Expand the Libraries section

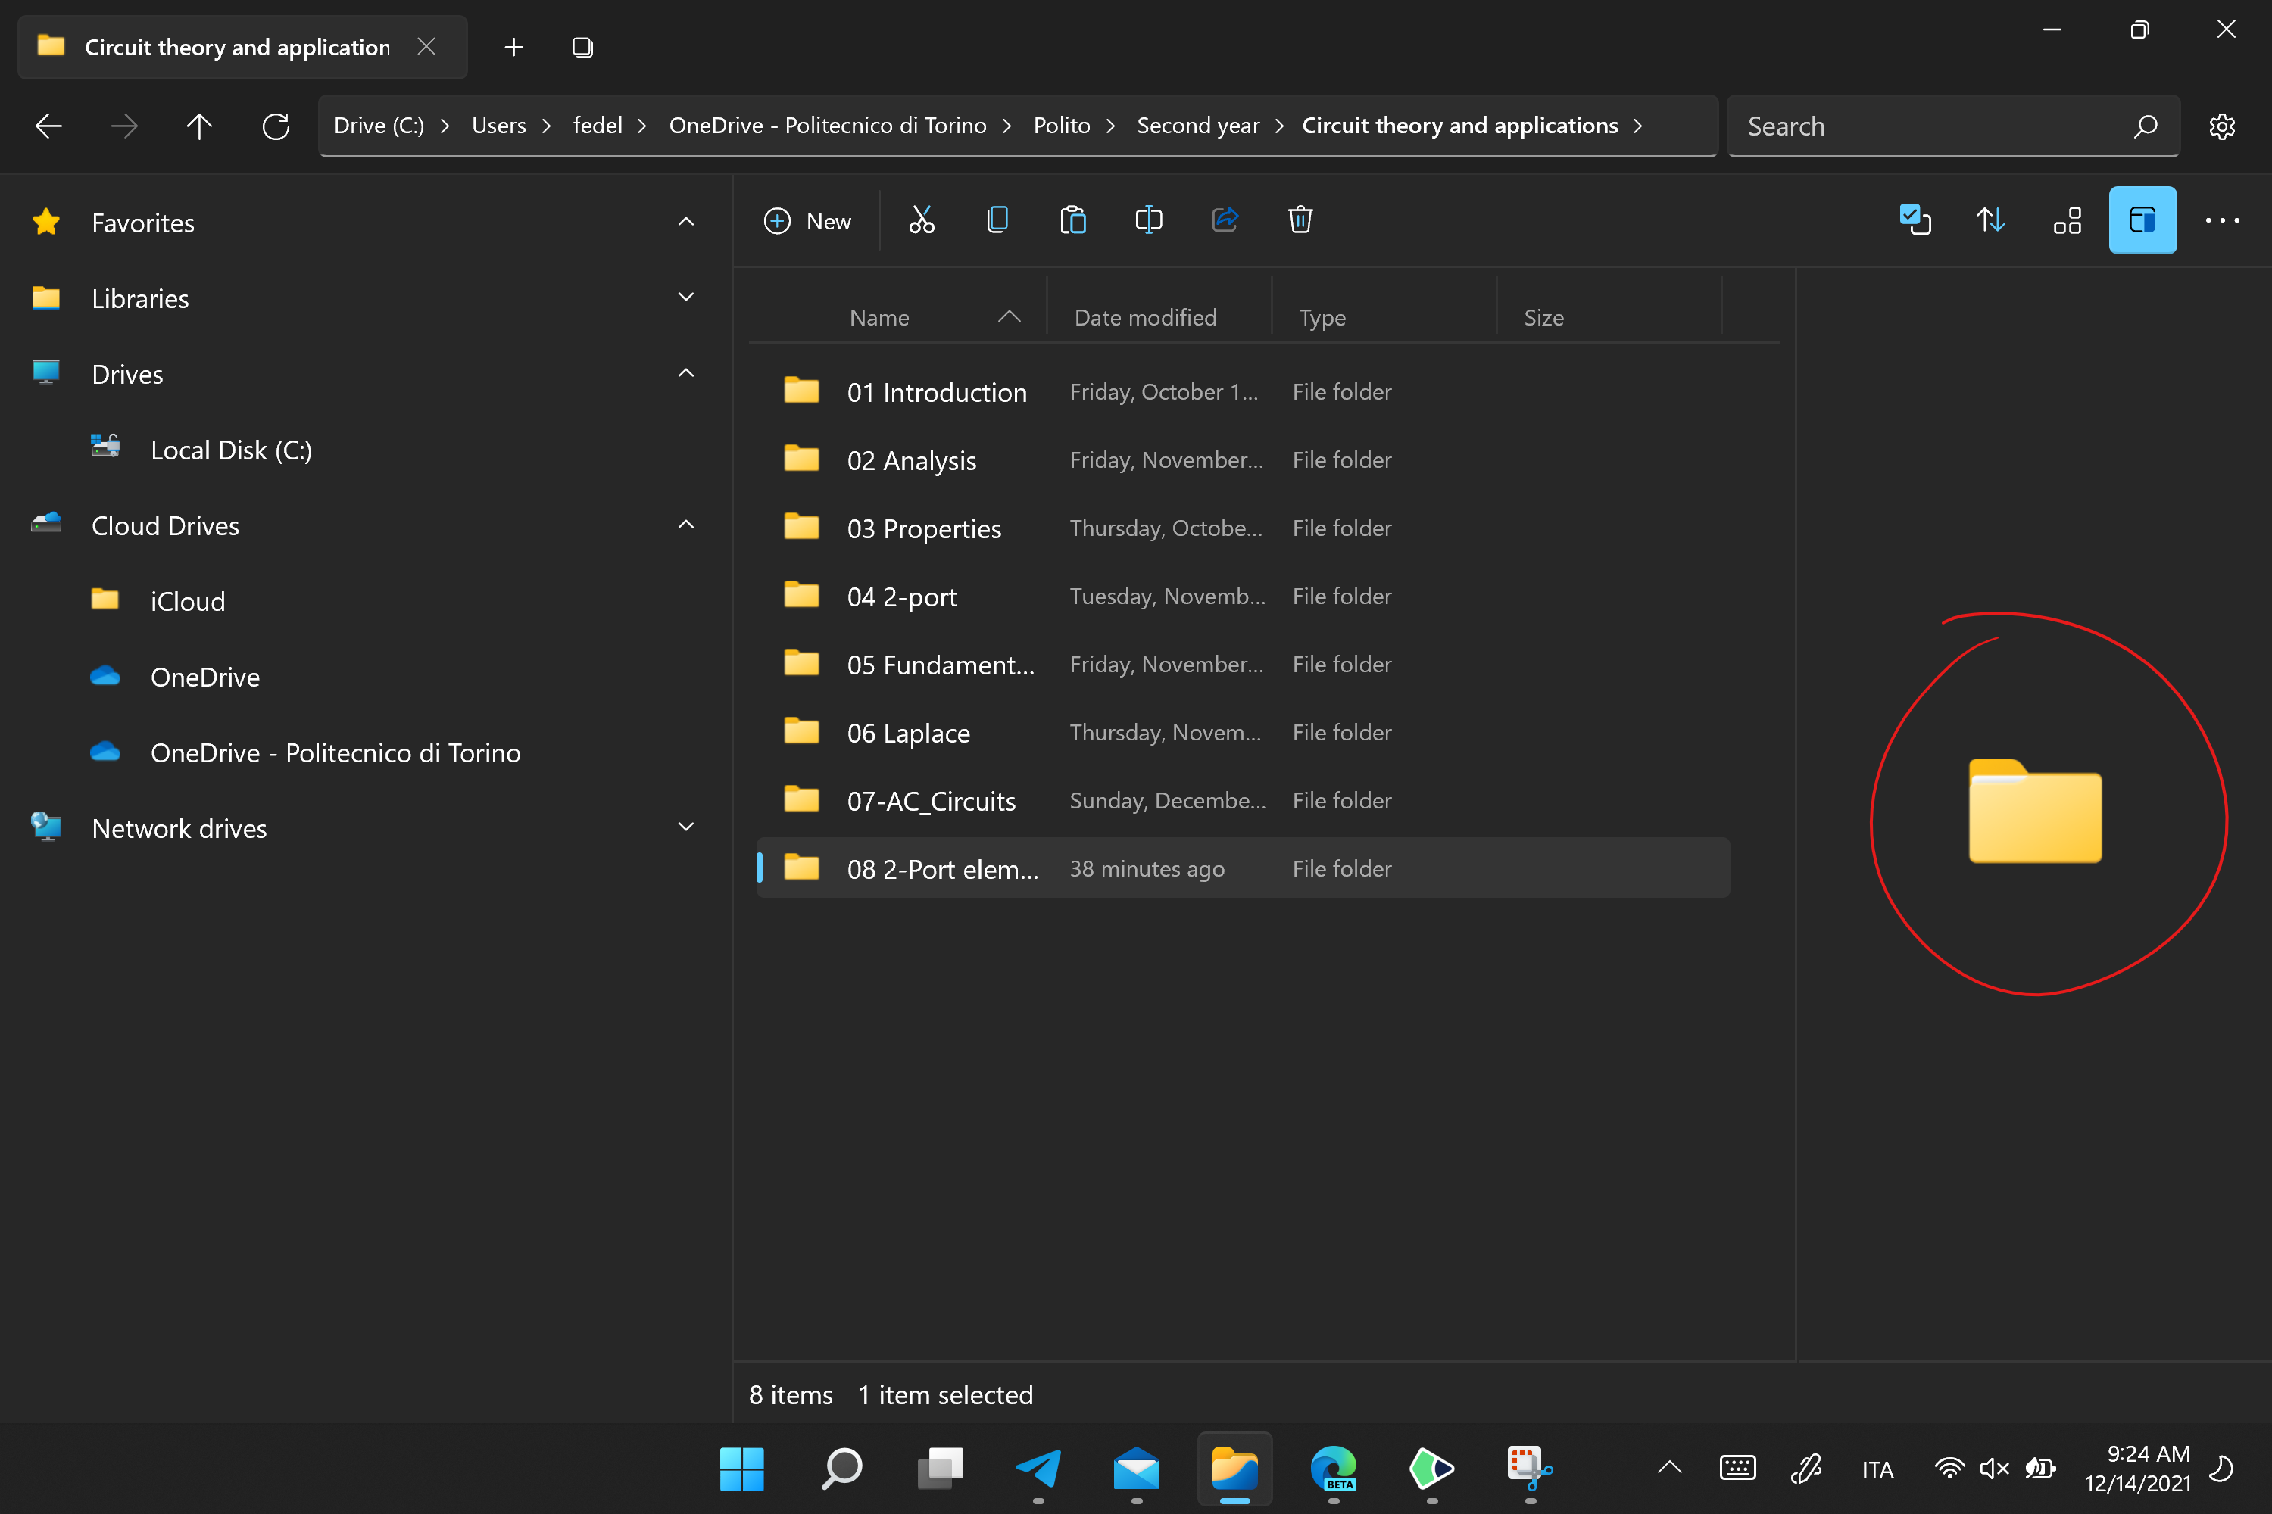tap(686, 298)
